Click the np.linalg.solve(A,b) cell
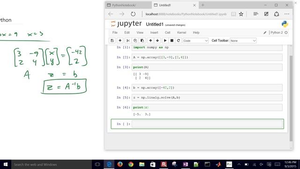This screenshot has width=300, height=169. pos(207,98)
